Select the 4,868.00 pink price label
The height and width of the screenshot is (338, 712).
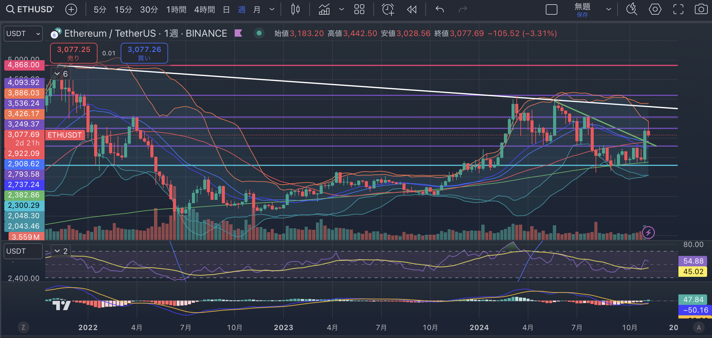[24, 65]
